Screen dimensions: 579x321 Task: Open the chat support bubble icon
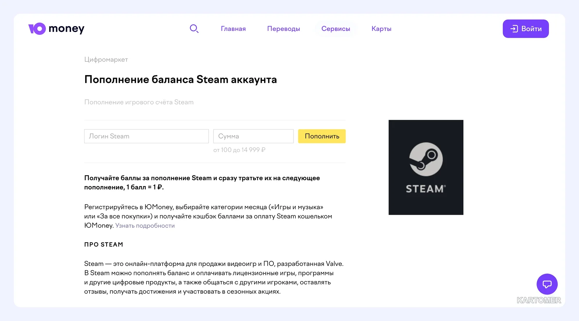pos(547,284)
